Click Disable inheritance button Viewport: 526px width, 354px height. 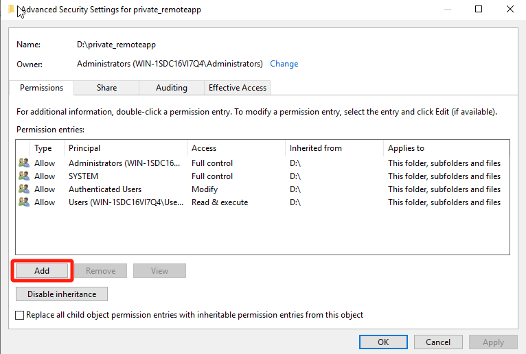click(x=62, y=294)
